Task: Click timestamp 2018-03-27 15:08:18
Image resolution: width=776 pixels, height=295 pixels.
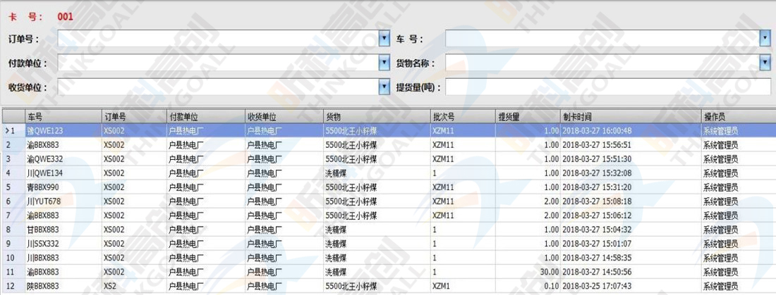Action: 597,201
